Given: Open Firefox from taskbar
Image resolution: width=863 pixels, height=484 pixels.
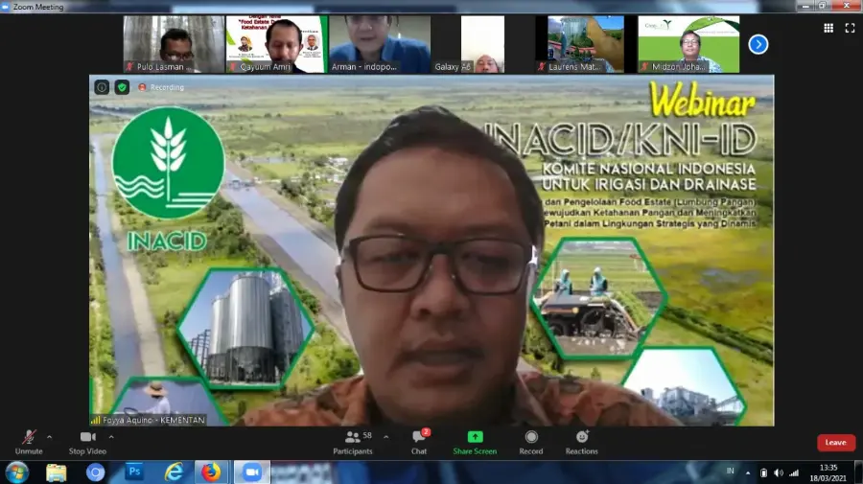Looking at the screenshot, I should click(x=211, y=472).
